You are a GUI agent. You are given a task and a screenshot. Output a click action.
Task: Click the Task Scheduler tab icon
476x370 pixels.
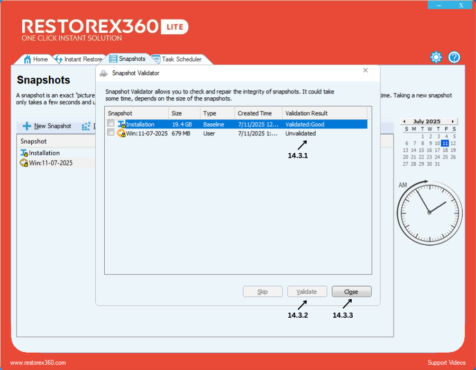(156, 59)
